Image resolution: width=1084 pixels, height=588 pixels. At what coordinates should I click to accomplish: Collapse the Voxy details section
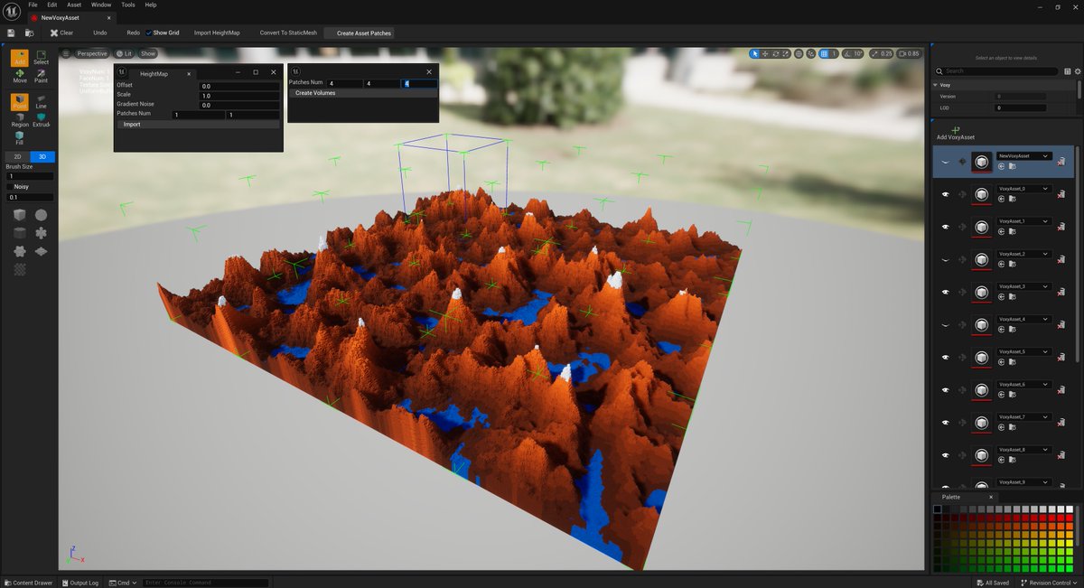click(x=935, y=84)
